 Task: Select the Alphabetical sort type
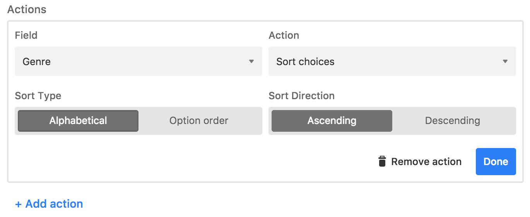(78, 121)
